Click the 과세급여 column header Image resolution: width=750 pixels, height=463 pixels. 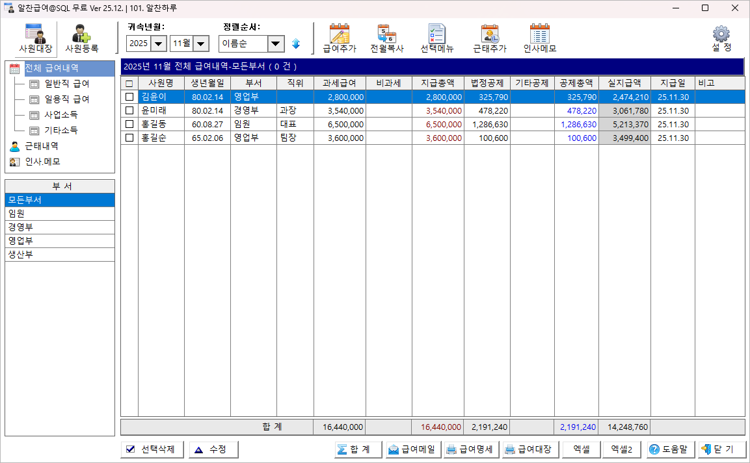coord(340,83)
